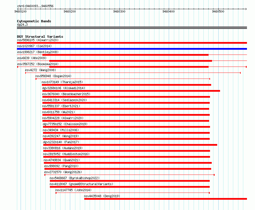255x210 pixels.
Task: Open variant esv4272 (Wang2008) label
Action: pos(40,70)
